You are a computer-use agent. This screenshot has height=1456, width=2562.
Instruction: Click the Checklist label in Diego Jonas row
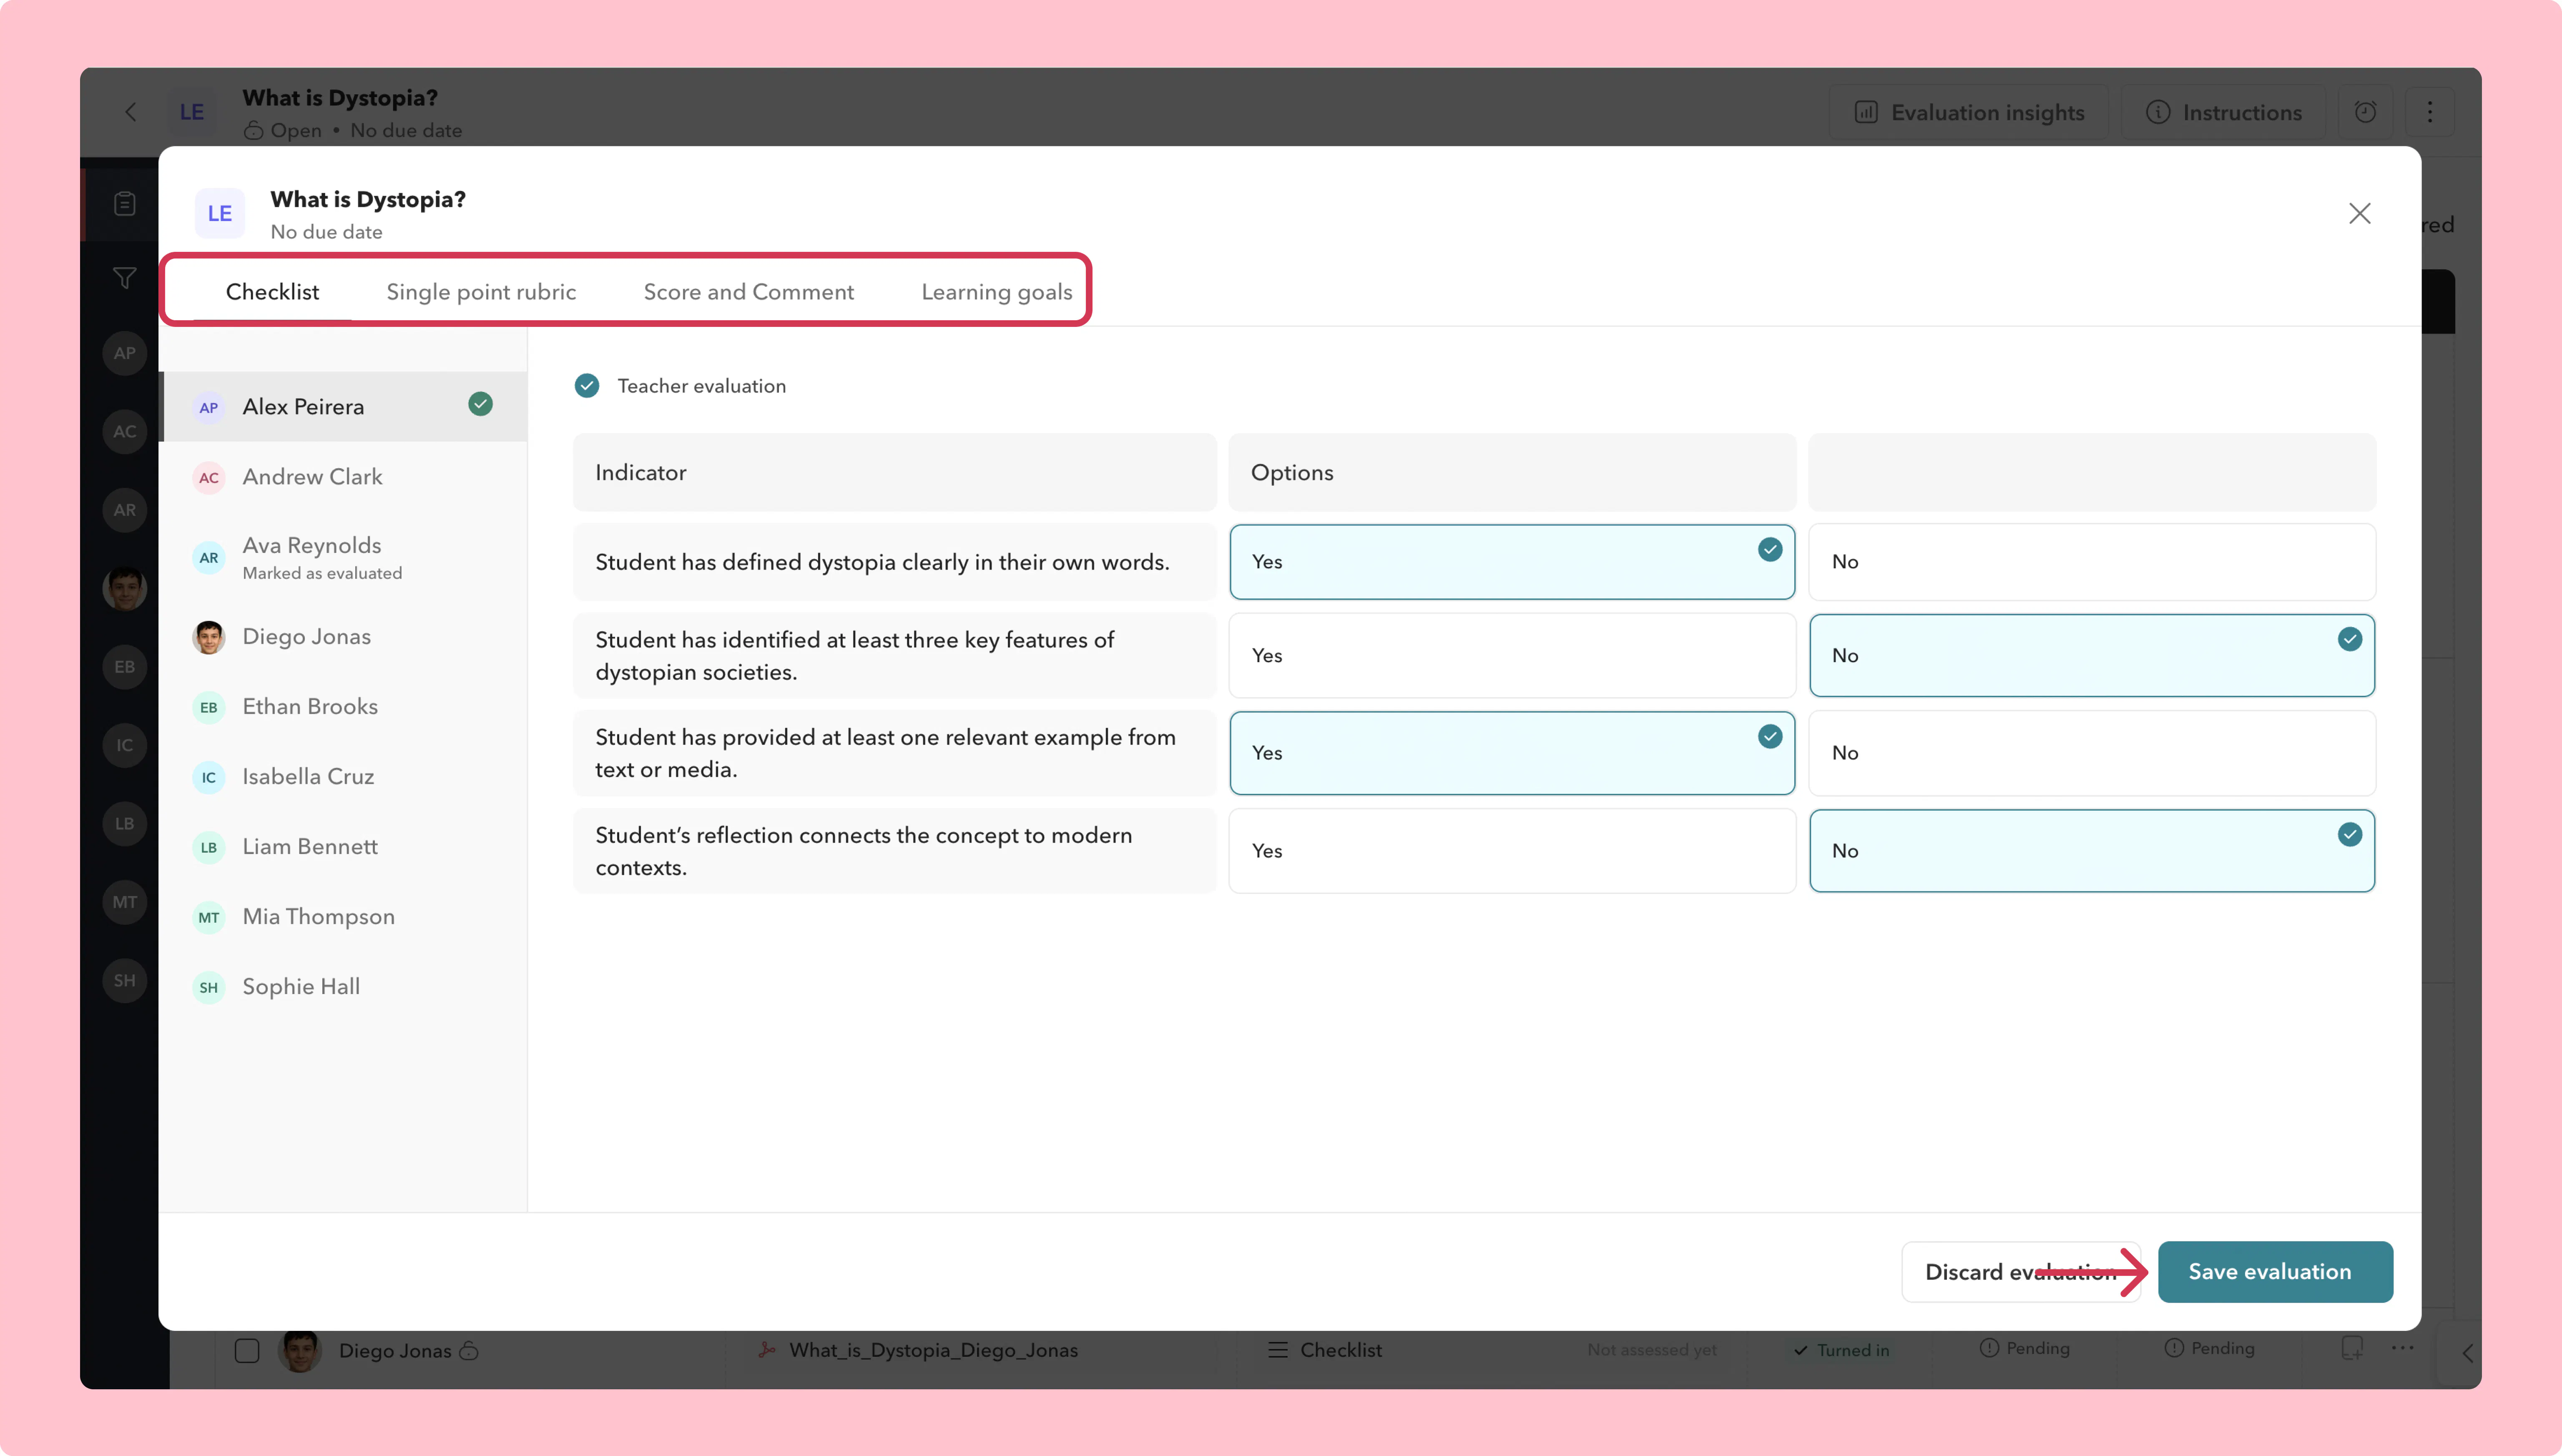click(x=1341, y=1350)
